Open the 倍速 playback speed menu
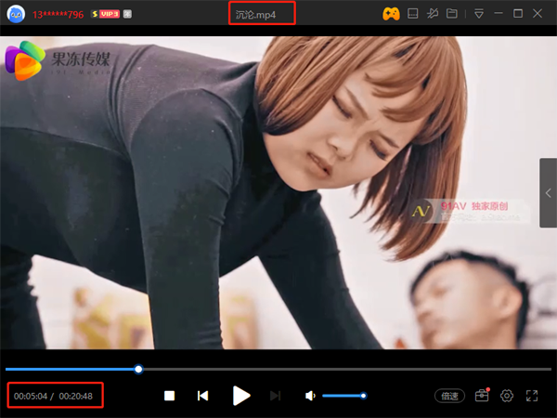Viewport: 557px width, 418px height. (450, 396)
